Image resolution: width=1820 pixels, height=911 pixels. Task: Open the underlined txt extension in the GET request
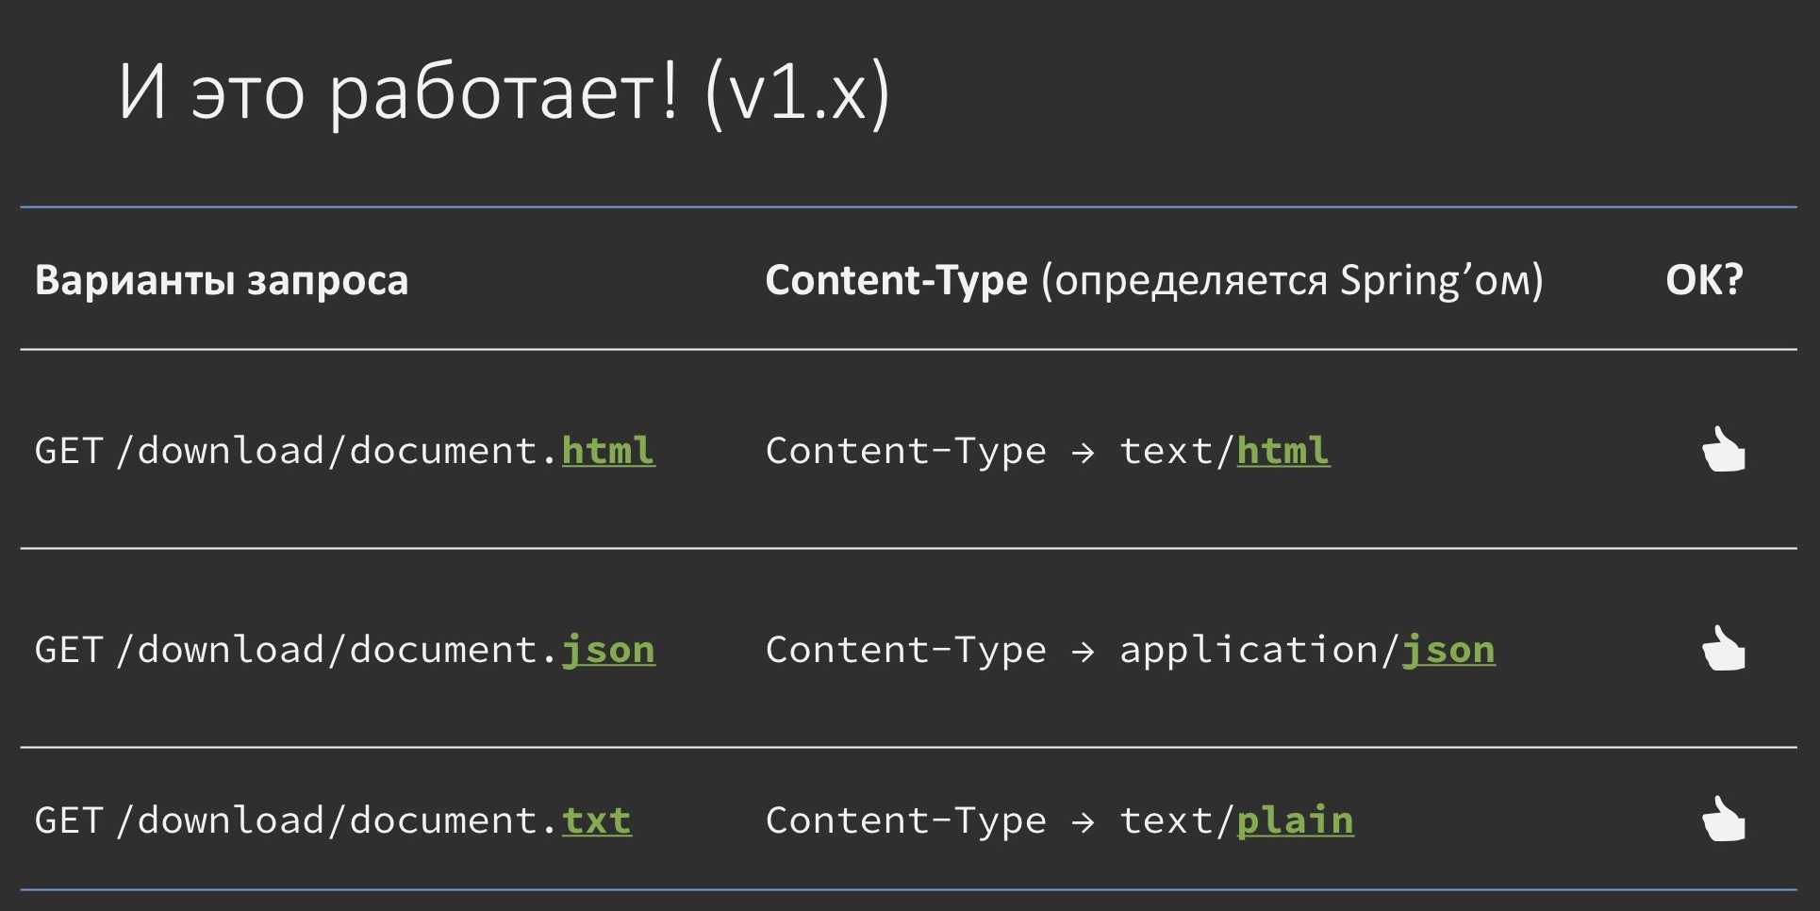click(x=597, y=820)
